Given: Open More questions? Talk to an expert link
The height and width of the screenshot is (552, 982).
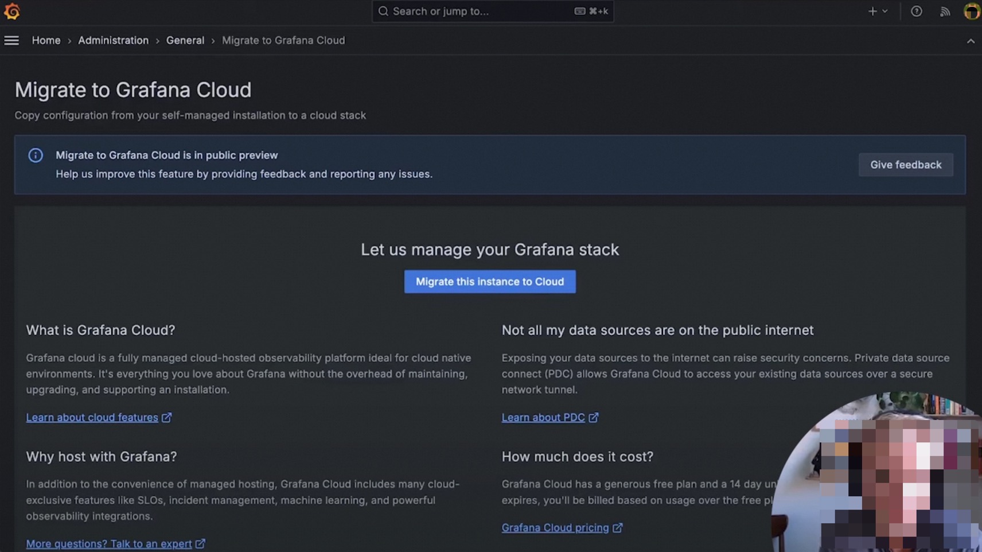Looking at the screenshot, I should 109,543.
